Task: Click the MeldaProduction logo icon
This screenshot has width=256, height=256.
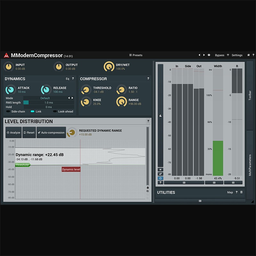Action: point(6,55)
